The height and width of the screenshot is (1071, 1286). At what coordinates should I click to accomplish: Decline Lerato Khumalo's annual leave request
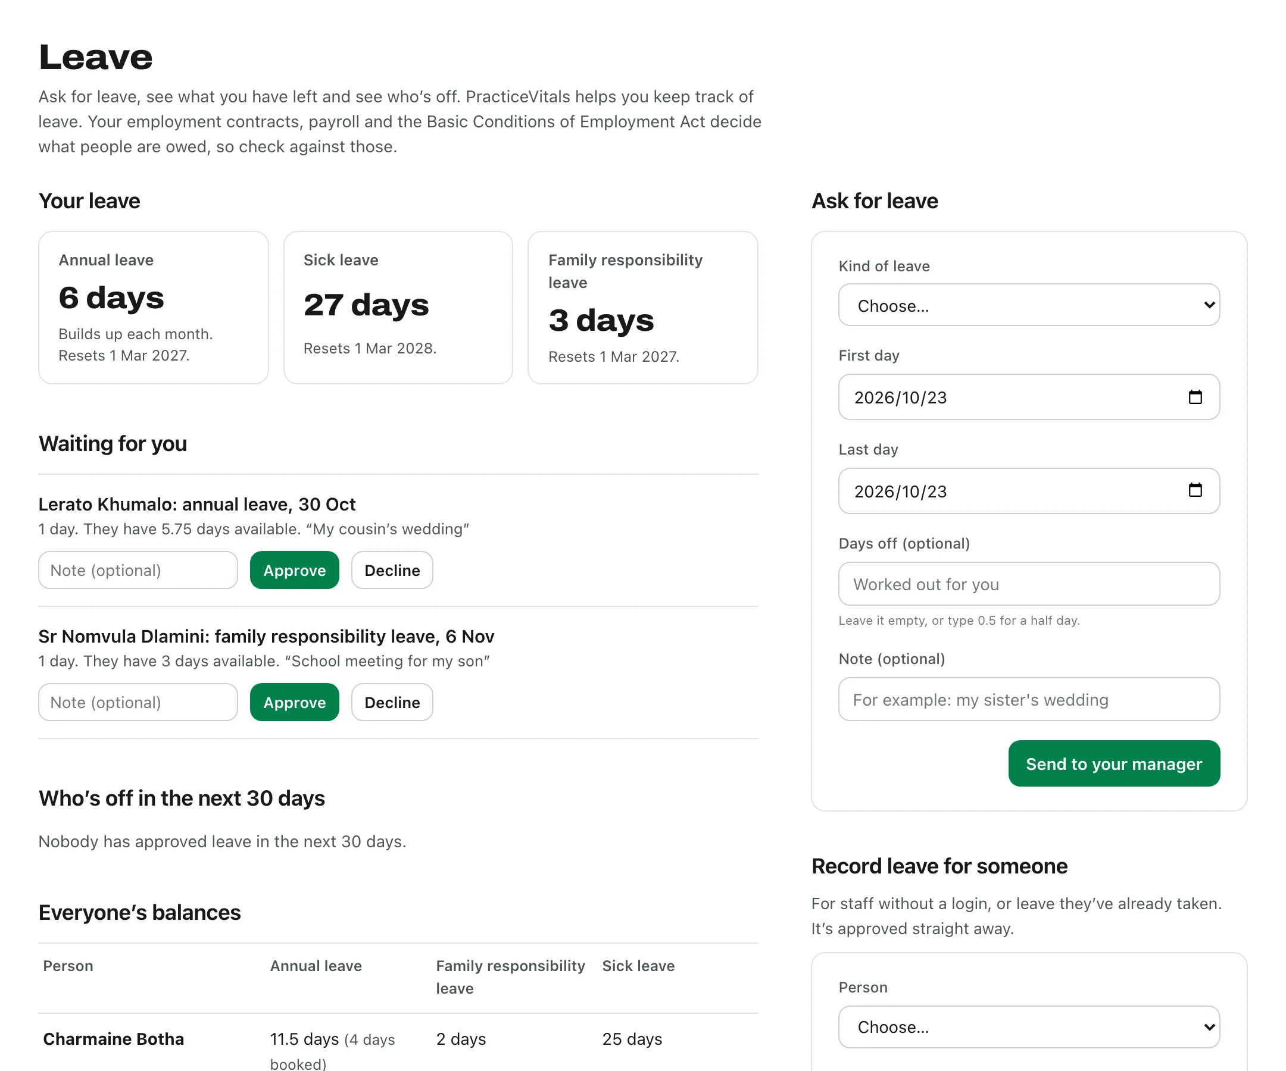392,571
